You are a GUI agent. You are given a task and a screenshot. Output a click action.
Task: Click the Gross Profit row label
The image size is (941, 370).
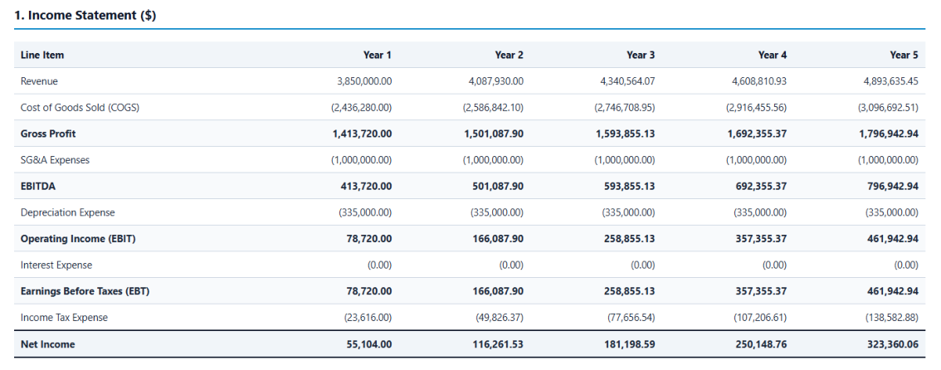tap(48, 134)
